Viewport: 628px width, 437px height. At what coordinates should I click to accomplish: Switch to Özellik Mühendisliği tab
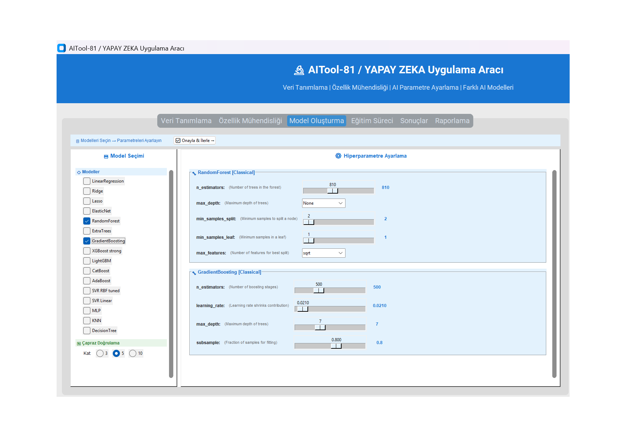250,121
